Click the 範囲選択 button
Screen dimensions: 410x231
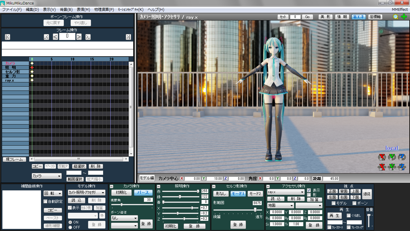(75, 179)
